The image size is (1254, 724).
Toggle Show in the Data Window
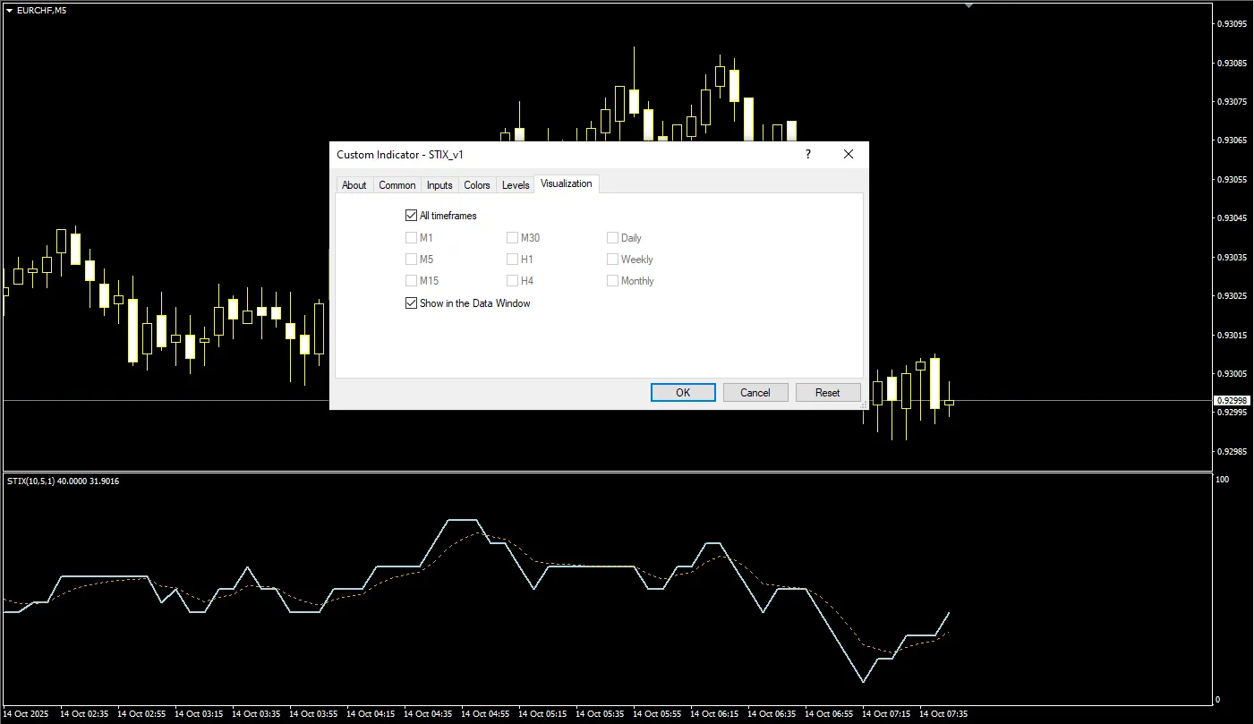[412, 303]
